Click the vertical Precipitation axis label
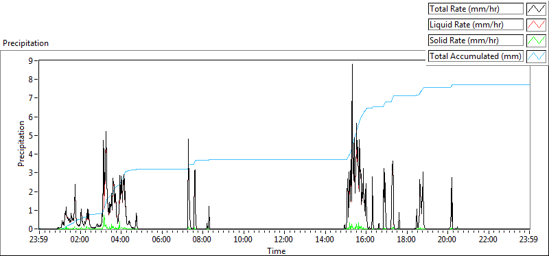 click(x=21, y=143)
